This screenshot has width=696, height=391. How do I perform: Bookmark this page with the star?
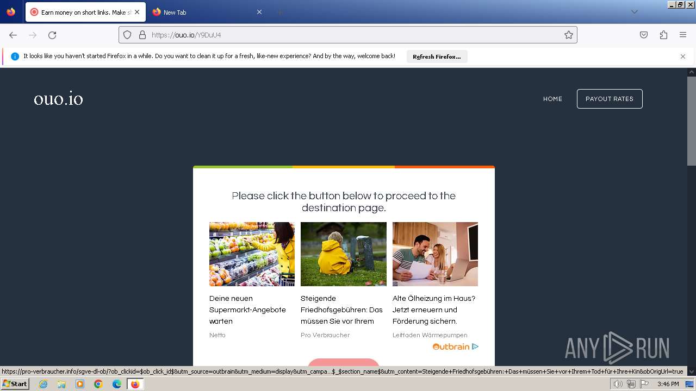coord(569,35)
